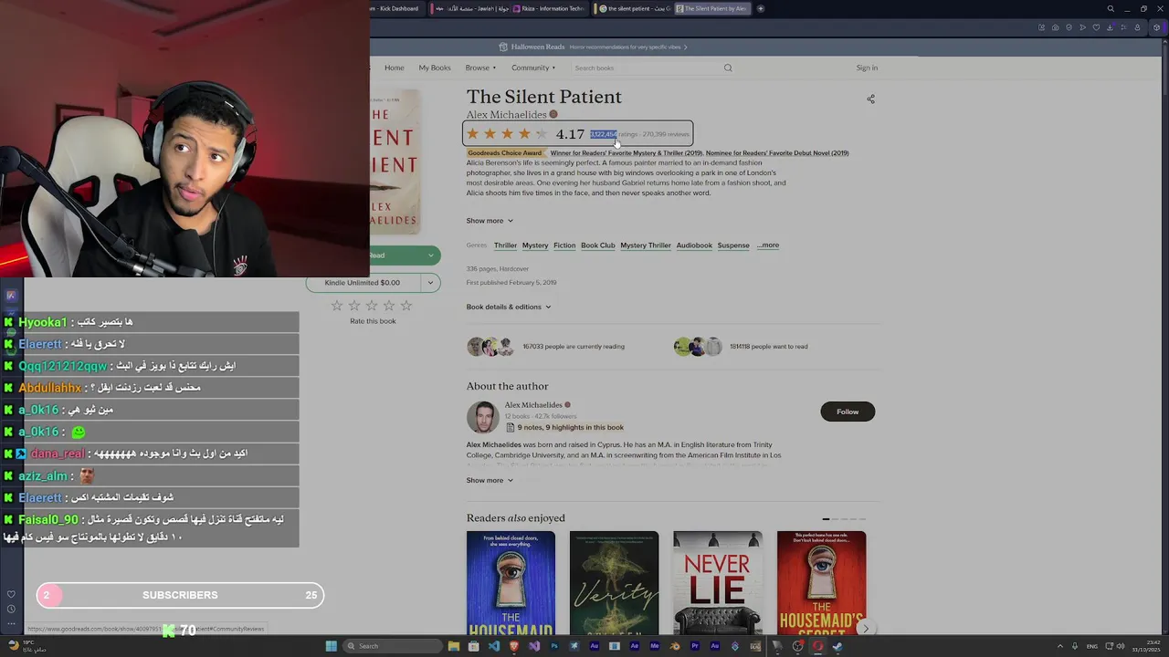
Task: Open Steam from the taskbar
Action: pos(837,646)
